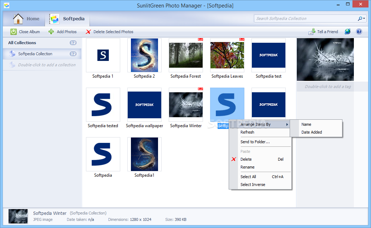
Task: Select the Softpedia 1 thumbnail
Action: point(103,55)
